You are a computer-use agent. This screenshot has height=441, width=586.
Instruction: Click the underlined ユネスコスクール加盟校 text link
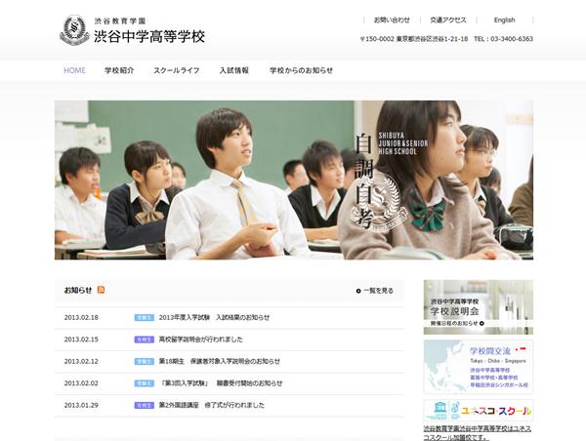(477, 433)
